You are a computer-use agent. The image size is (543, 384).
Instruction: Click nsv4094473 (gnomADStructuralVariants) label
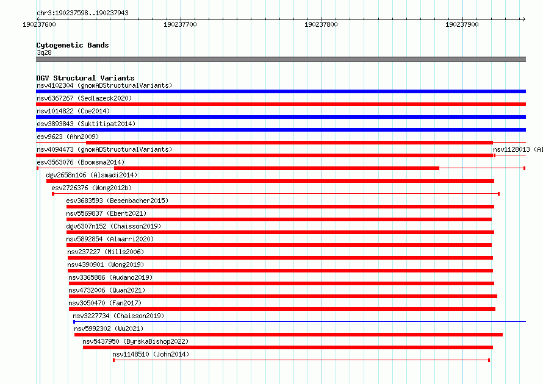tap(104, 149)
